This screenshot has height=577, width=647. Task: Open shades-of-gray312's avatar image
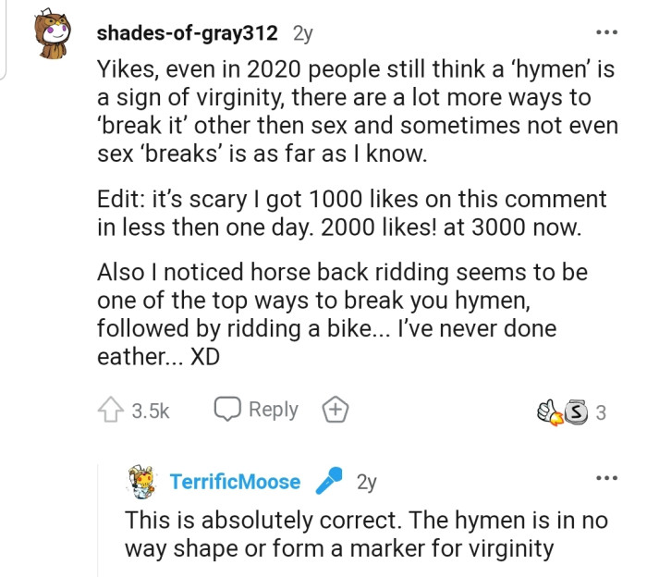[53, 35]
